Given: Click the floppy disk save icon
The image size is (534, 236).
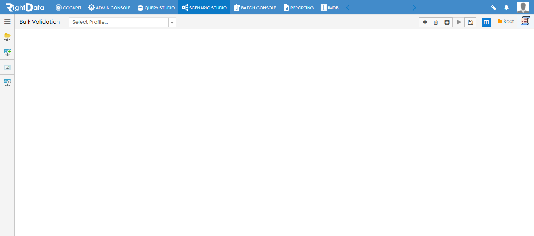Looking at the screenshot, I should pos(470,22).
